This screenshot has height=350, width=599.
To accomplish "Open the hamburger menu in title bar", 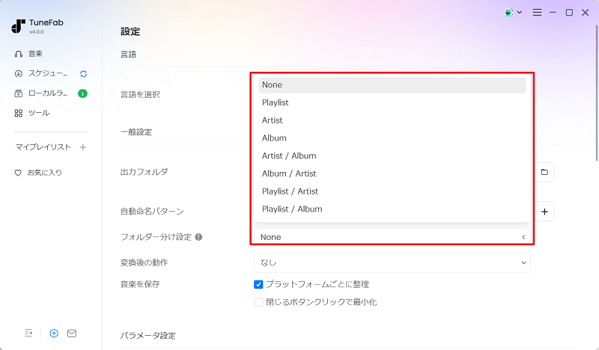I will pyautogui.click(x=537, y=13).
